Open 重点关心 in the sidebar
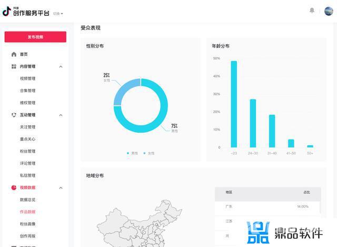Screen dimensions: 337x247 [x=28, y=139]
